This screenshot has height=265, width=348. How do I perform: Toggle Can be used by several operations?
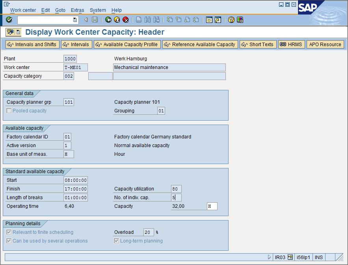point(9,241)
